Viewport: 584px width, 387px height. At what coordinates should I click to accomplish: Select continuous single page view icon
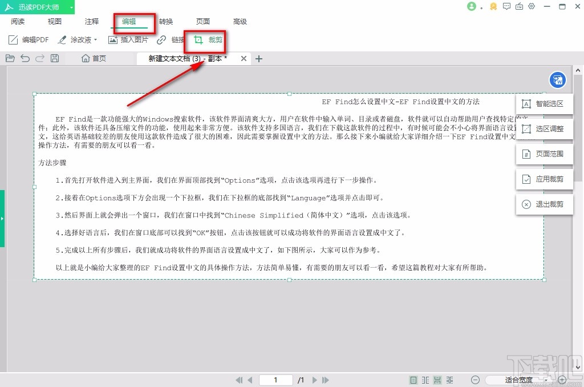[437, 380]
